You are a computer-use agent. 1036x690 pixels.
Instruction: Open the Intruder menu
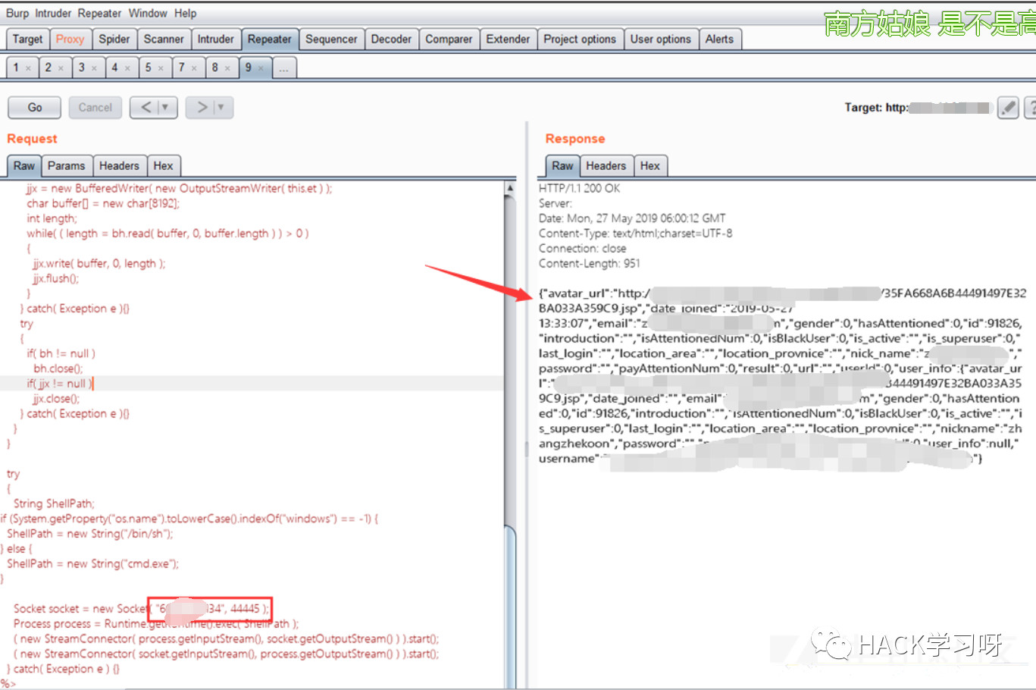tap(53, 13)
